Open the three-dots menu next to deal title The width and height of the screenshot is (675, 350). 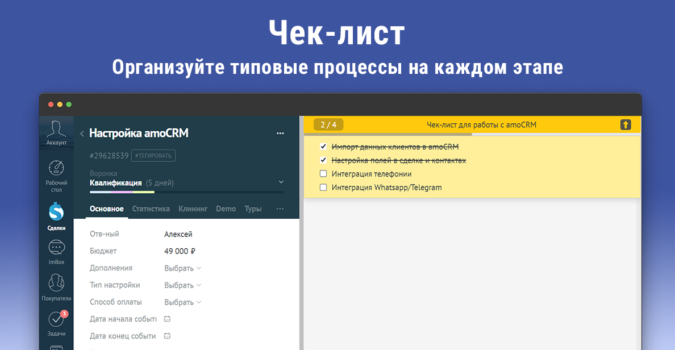(280, 134)
